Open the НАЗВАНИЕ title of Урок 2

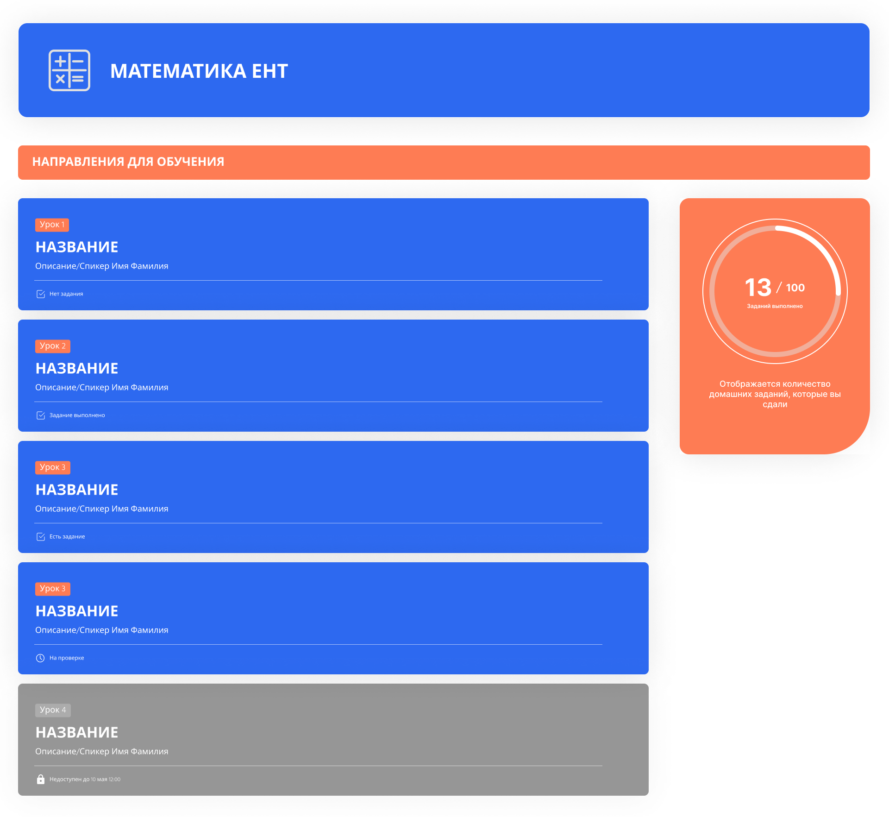tap(77, 368)
